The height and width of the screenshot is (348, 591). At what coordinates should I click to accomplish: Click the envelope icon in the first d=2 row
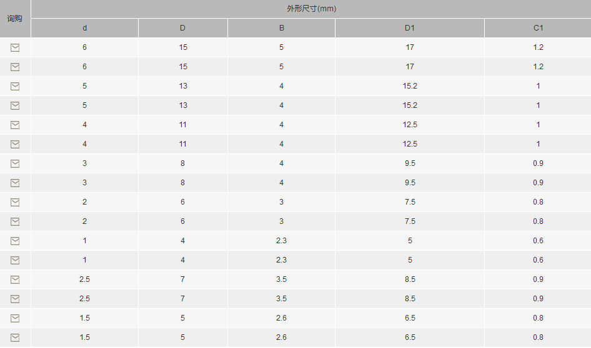coord(15,203)
